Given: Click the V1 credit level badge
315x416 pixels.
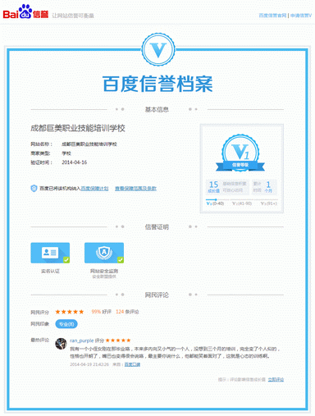Looking at the screenshot, I should coord(240,153).
